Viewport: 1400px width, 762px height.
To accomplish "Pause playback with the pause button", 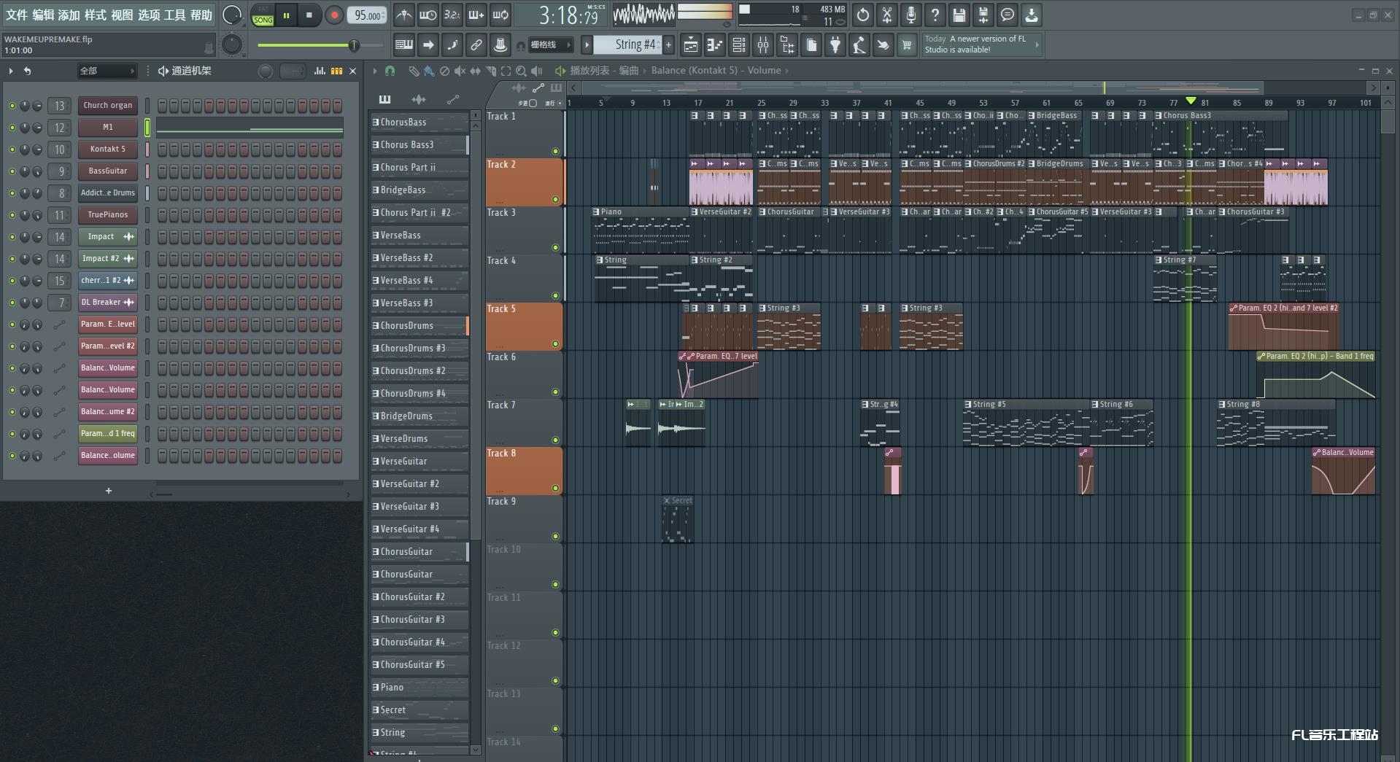I will click(x=286, y=15).
